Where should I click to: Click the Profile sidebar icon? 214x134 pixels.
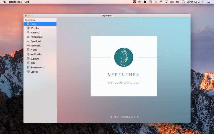tap(28, 50)
